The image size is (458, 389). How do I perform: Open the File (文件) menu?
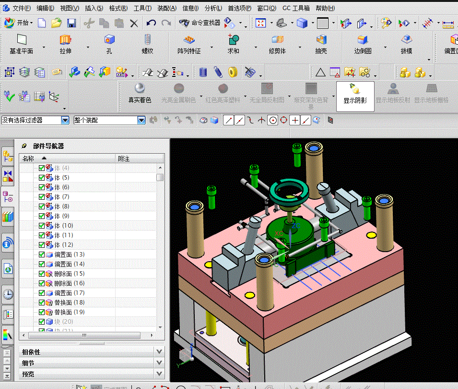pyautogui.click(x=21, y=8)
